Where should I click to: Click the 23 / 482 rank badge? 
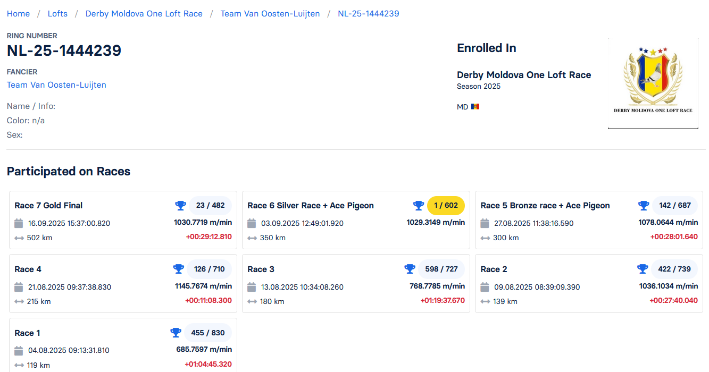210,206
